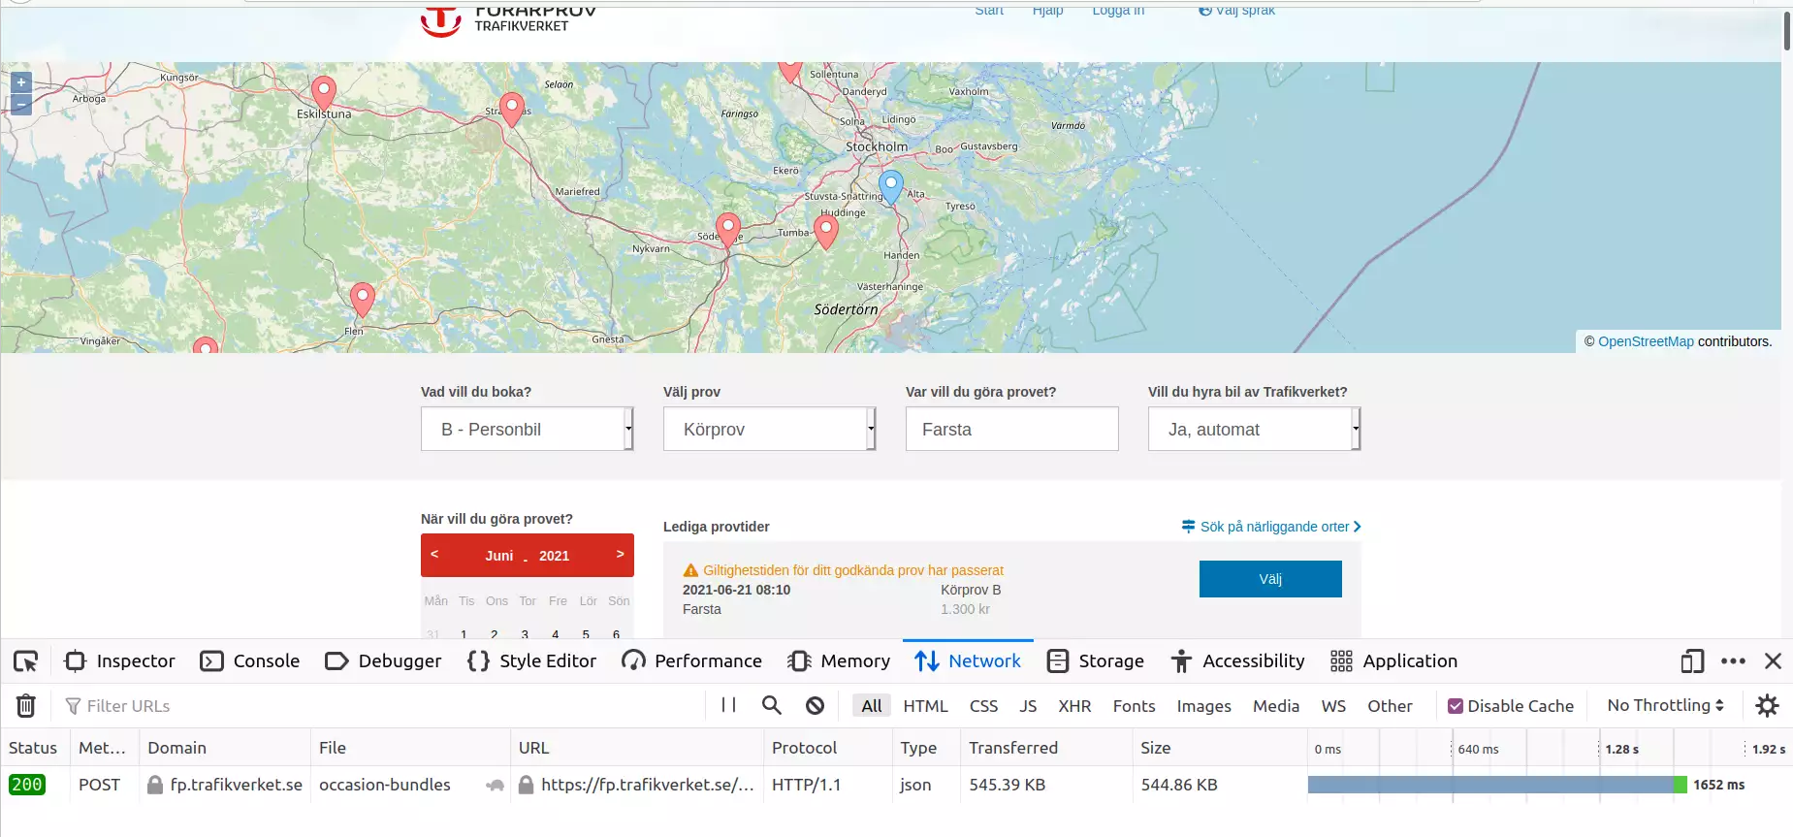Filter requests by Fonts
Screen dimensions: 1793x837
click(x=1134, y=706)
